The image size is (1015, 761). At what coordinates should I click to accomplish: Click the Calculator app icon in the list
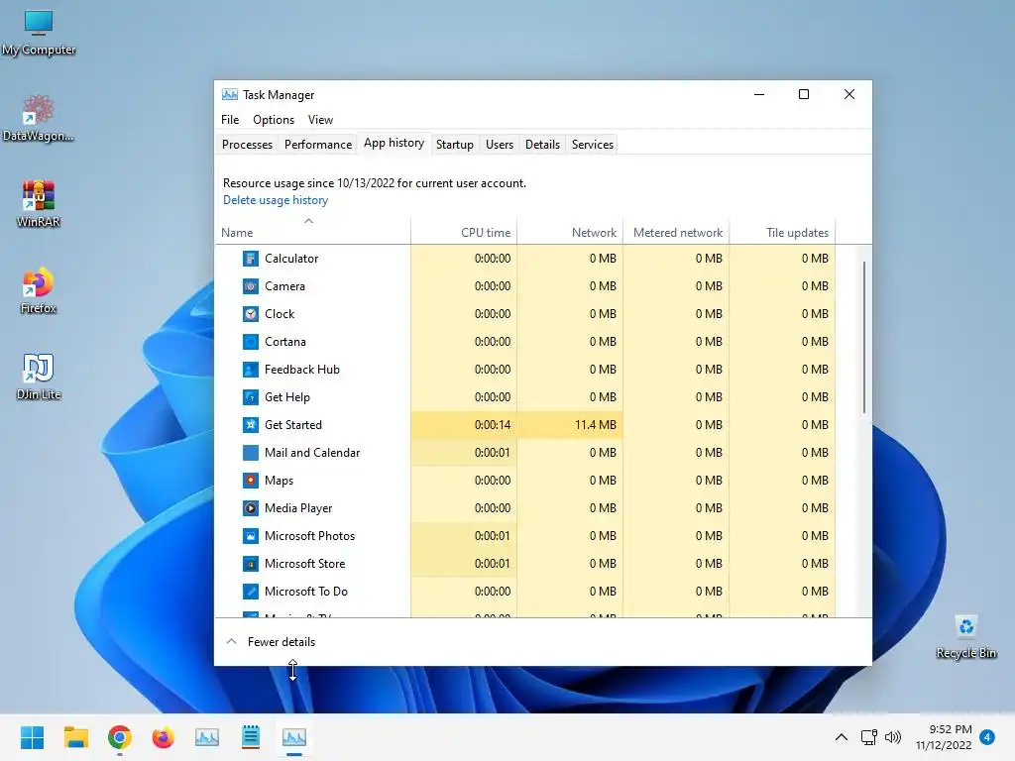(x=251, y=259)
